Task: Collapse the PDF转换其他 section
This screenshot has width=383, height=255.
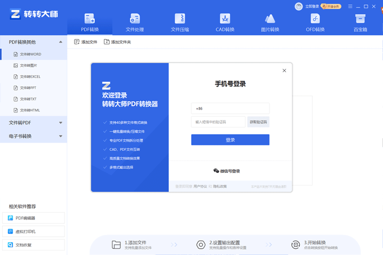Action: 60,42
